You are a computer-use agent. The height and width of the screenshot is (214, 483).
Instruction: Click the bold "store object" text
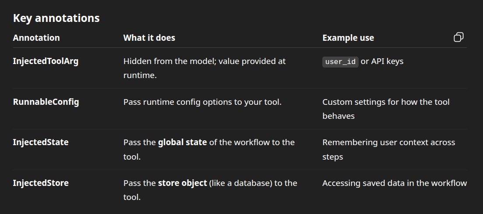coord(182,183)
